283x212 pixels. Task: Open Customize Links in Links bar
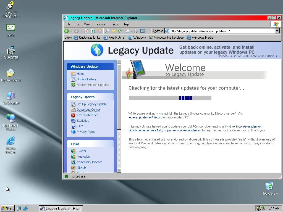point(87,38)
